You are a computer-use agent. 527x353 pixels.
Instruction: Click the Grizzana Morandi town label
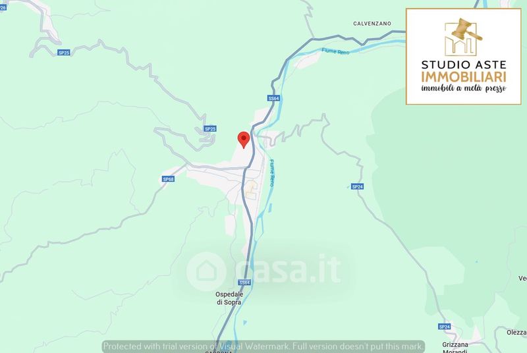[x=455, y=347]
